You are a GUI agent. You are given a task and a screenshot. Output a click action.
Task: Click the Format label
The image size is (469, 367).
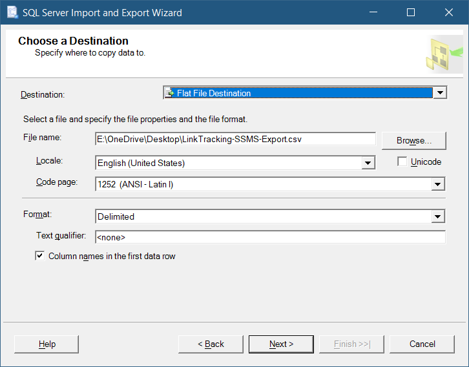[37, 214]
